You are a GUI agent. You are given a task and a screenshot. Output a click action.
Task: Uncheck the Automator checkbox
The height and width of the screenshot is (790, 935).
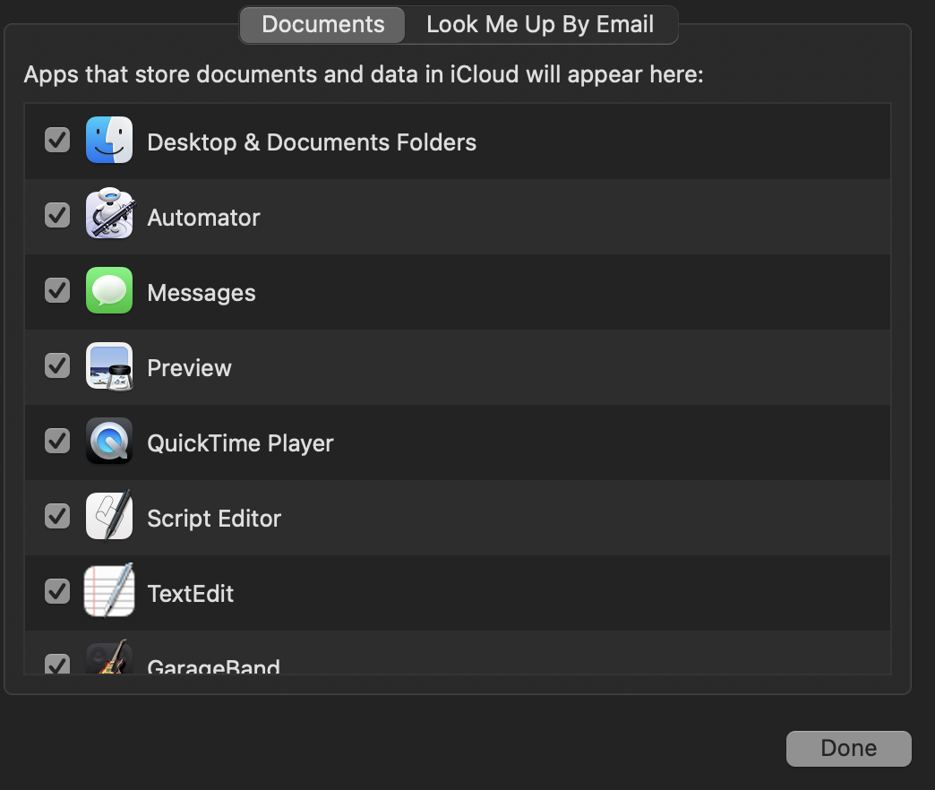tap(57, 215)
